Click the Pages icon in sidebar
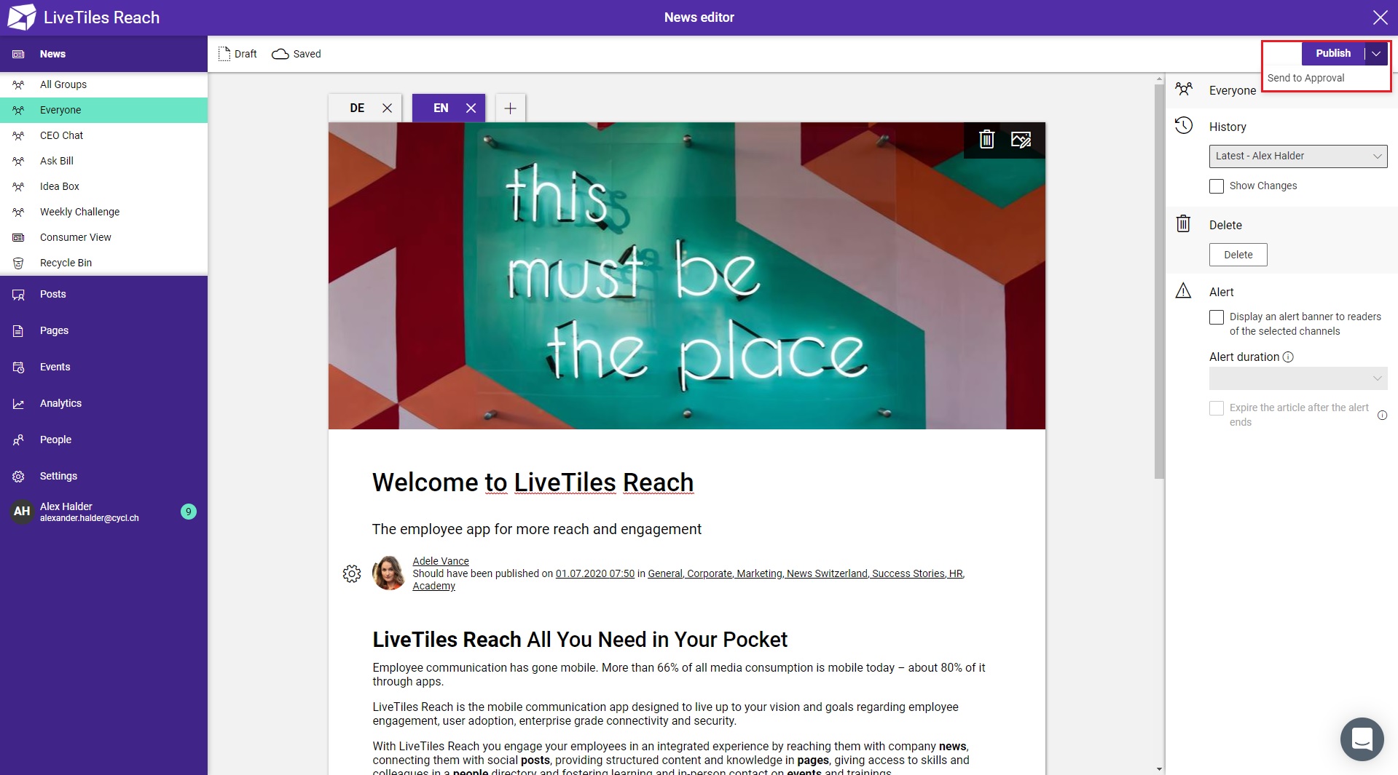The image size is (1398, 775). tap(18, 331)
